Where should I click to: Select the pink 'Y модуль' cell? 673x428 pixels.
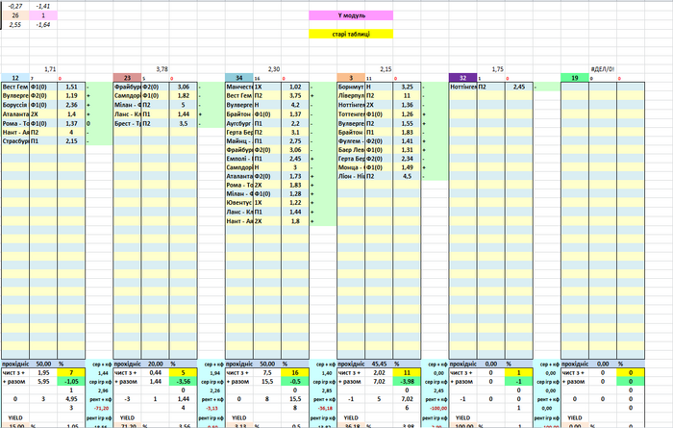pos(351,15)
